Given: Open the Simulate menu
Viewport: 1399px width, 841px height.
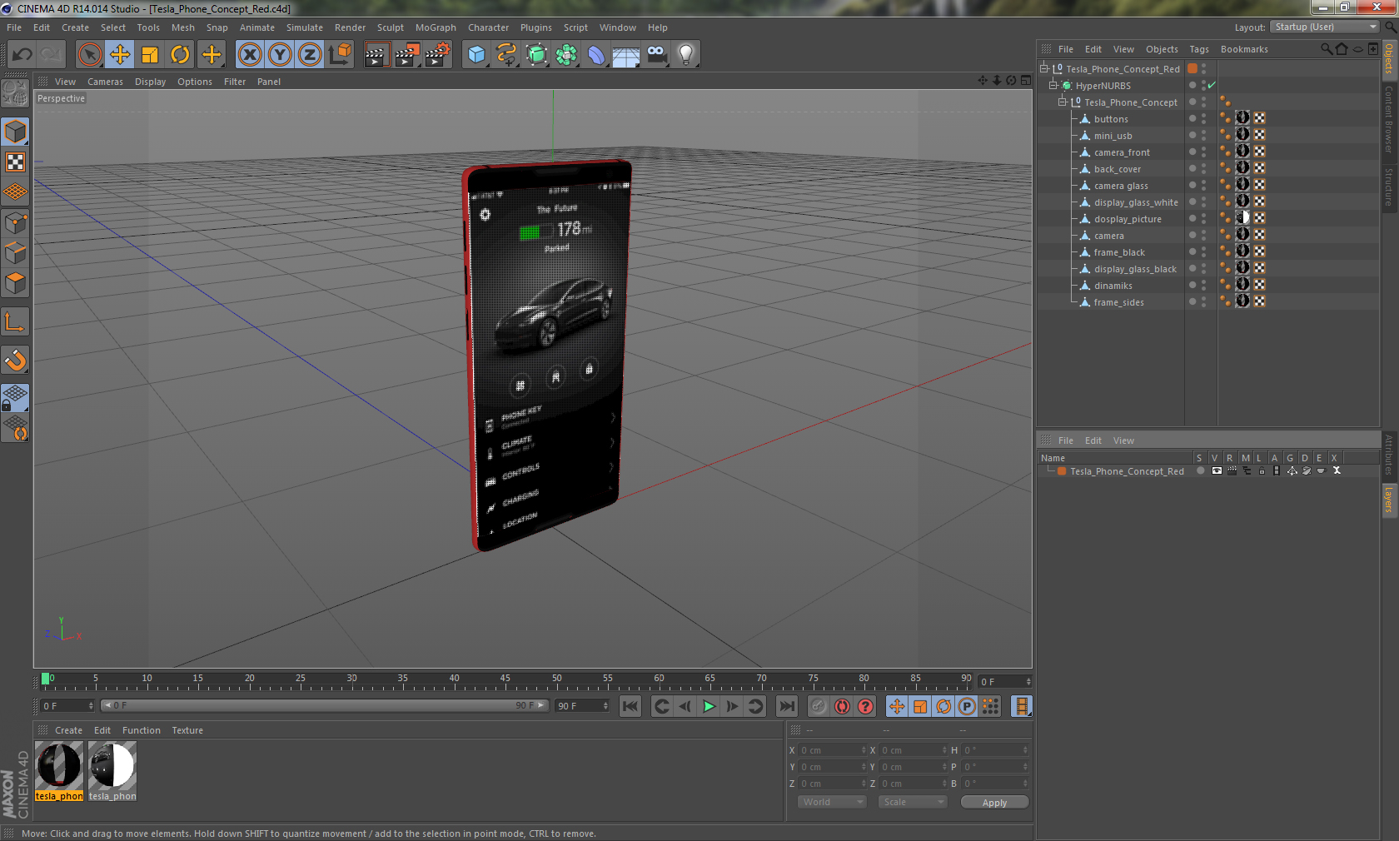Looking at the screenshot, I should click(305, 27).
